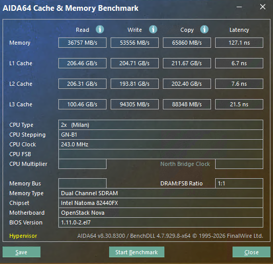This screenshot has width=273, height=264.
Task: Select the Memory Read result field
Action: (82, 43)
